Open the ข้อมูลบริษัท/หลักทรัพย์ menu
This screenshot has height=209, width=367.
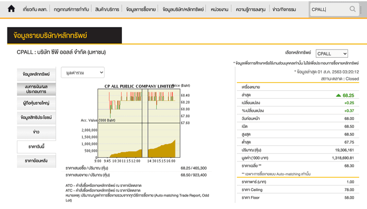pyautogui.click(x=183, y=9)
